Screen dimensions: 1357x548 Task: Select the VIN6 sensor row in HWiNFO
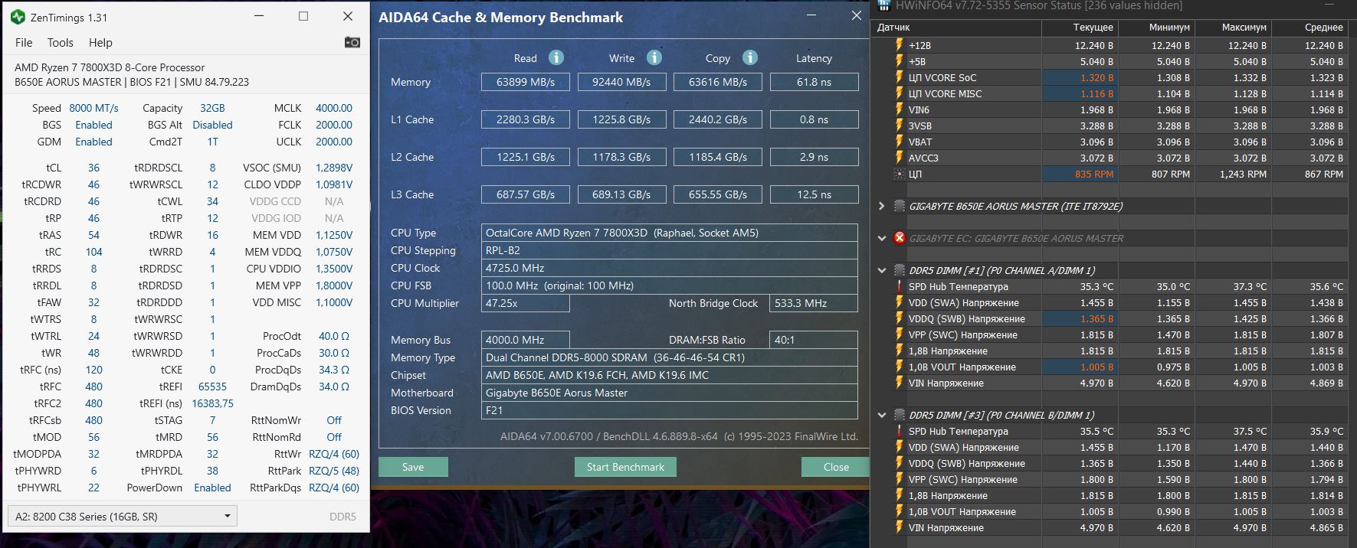[1110, 109]
